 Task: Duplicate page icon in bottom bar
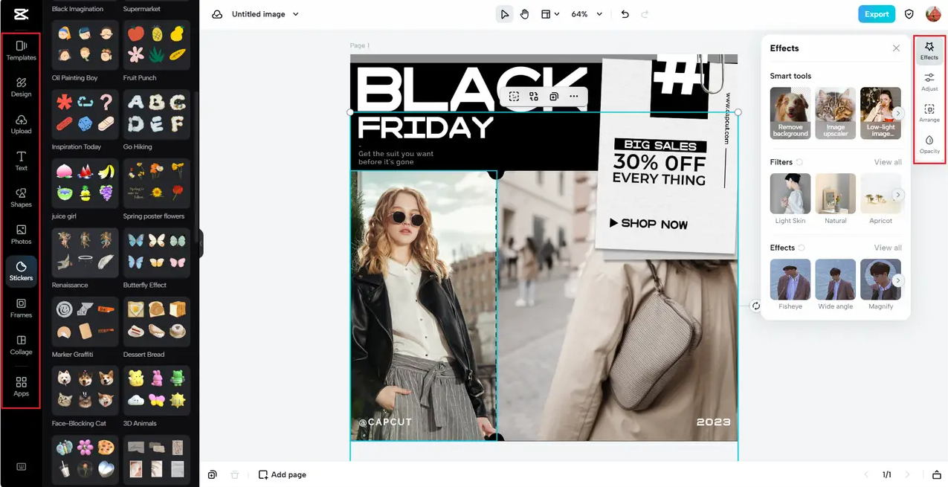[x=213, y=474]
